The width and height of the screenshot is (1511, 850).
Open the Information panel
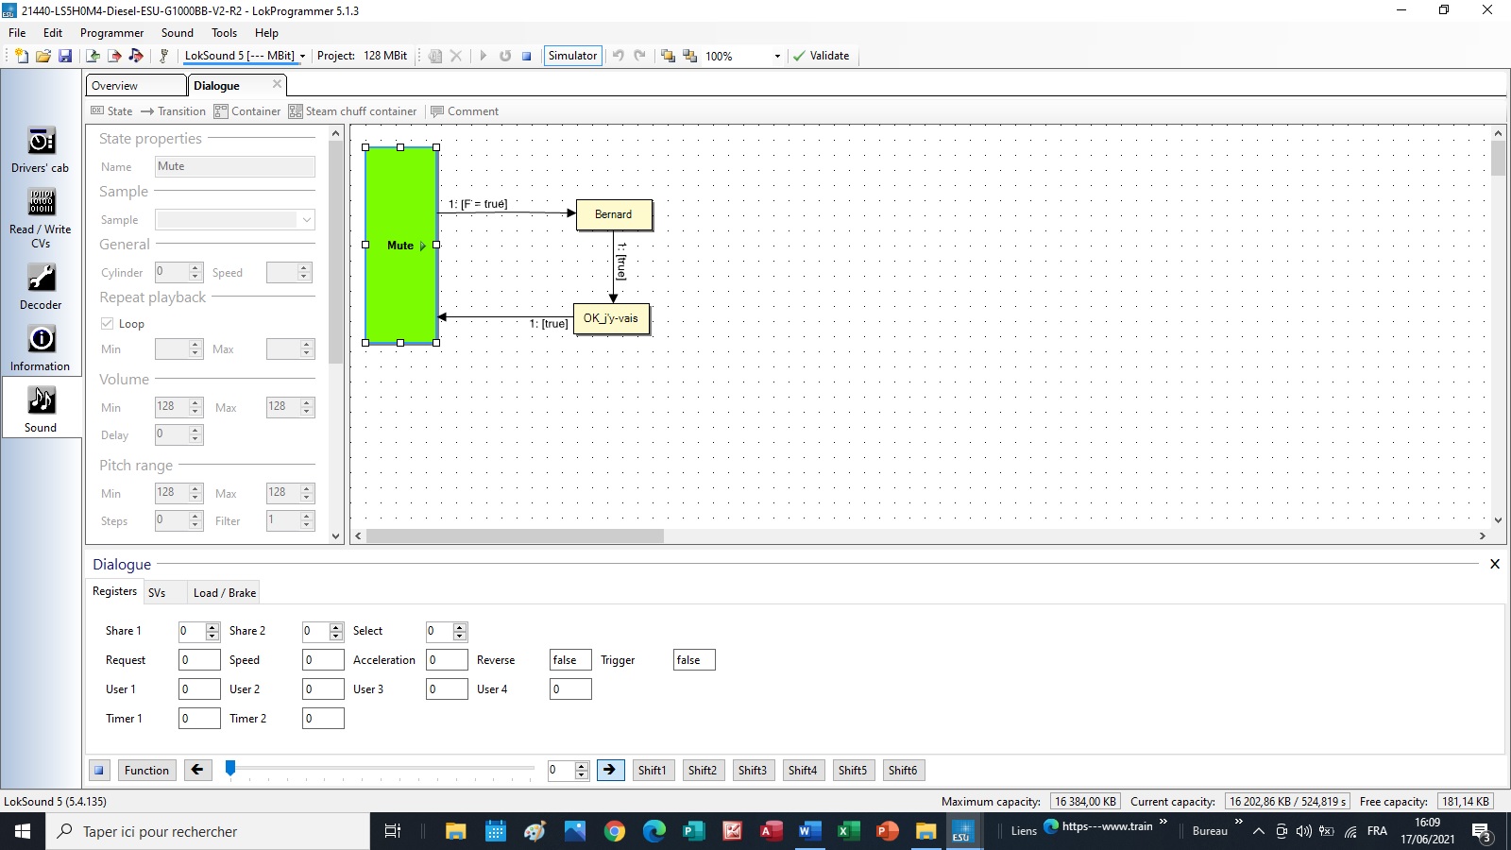point(41,348)
